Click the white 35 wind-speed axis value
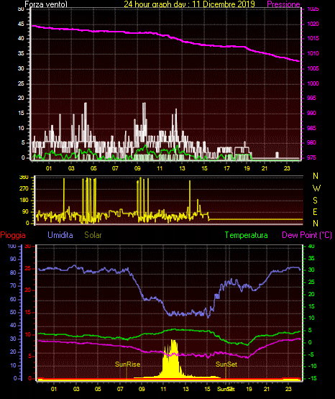Image resolution: width=335 pixels, height=399 pixels. [x=21, y=54]
